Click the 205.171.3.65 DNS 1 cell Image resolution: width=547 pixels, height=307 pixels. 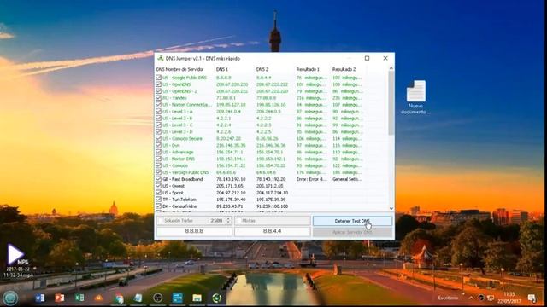tap(230, 186)
